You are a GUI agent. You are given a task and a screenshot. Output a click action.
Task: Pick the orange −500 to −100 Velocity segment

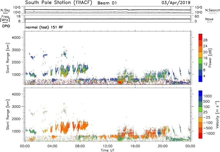tap(200, 125)
